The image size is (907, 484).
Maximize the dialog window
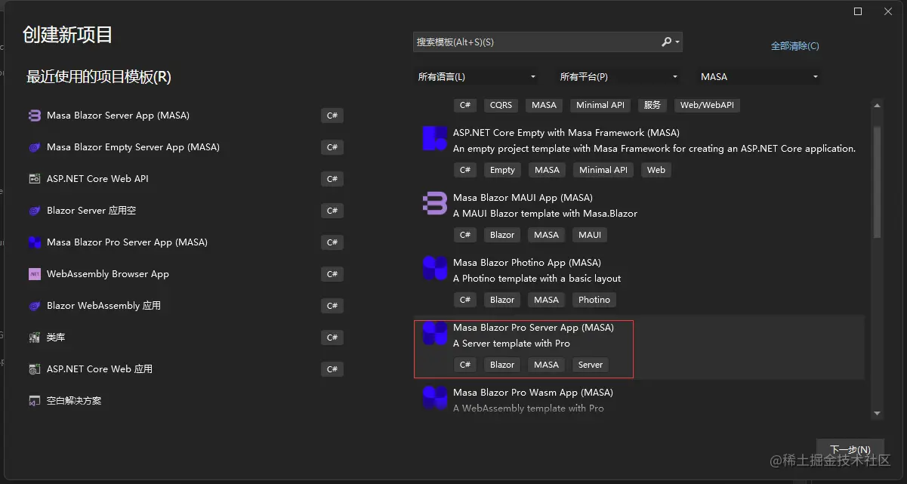pos(858,11)
